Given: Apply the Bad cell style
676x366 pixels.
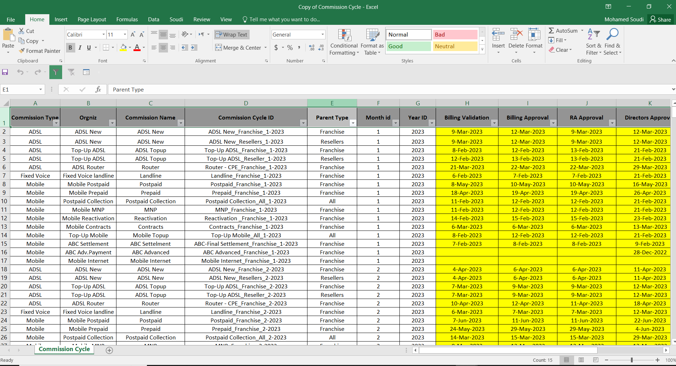Looking at the screenshot, I should click(455, 34).
